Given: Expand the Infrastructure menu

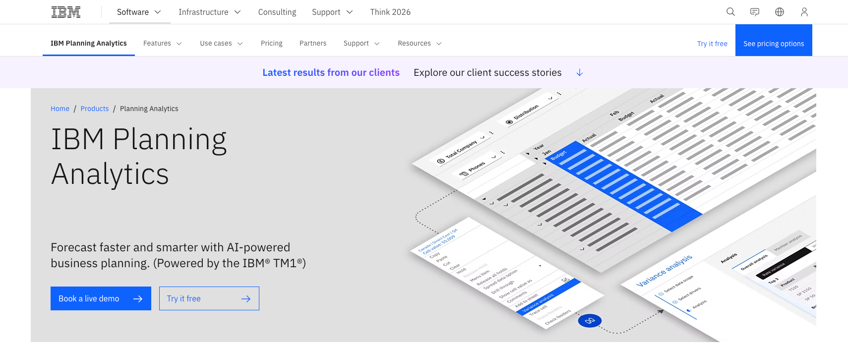Looking at the screenshot, I should pyautogui.click(x=210, y=12).
